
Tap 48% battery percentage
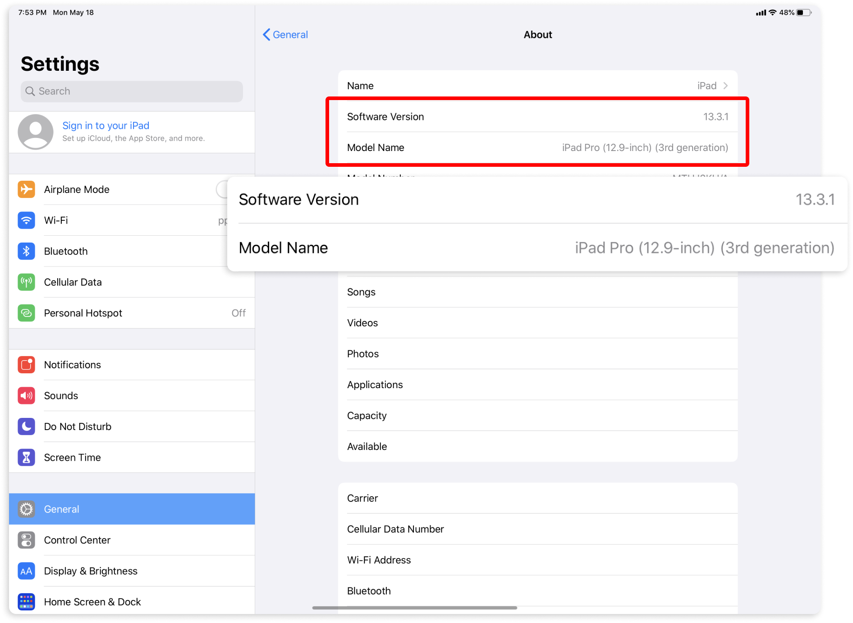pos(787,13)
